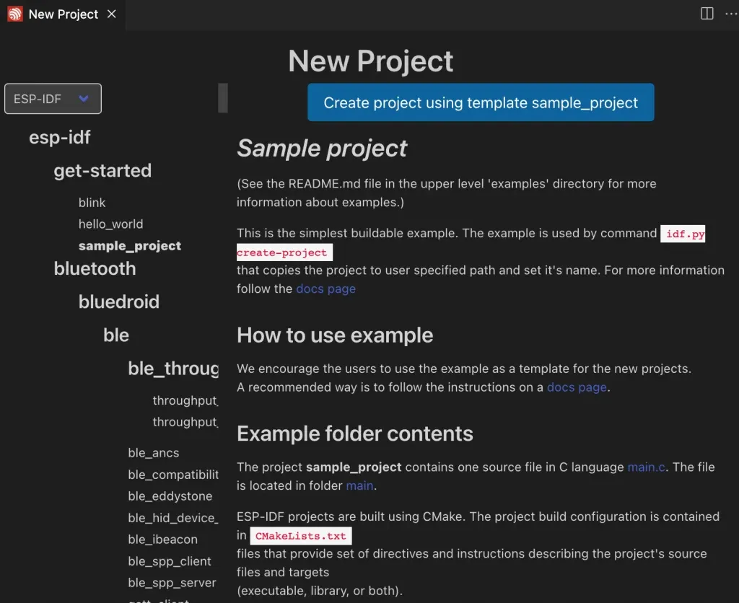Close the New Project tab
Viewport: 739px width, 603px height.
(x=110, y=14)
